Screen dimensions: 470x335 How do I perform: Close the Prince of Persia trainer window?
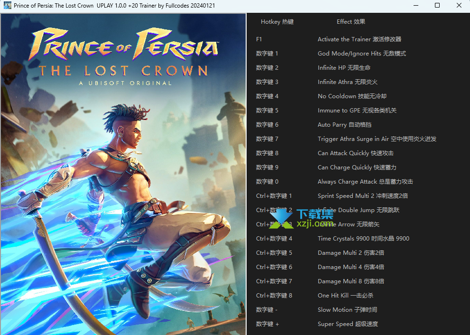pos(459,5)
